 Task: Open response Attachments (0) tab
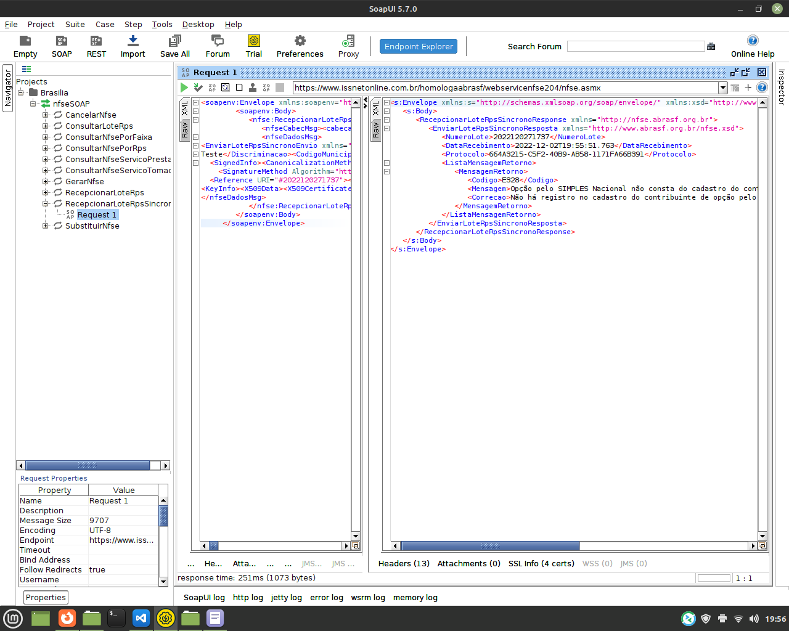pos(469,563)
